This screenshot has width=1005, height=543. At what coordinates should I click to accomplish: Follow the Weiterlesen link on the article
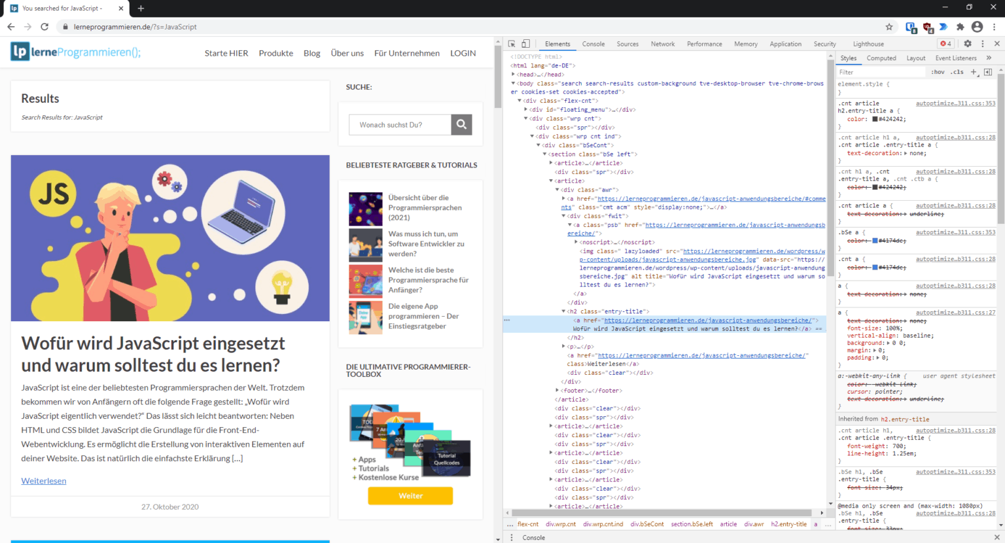pyautogui.click(x=43, y=480)
